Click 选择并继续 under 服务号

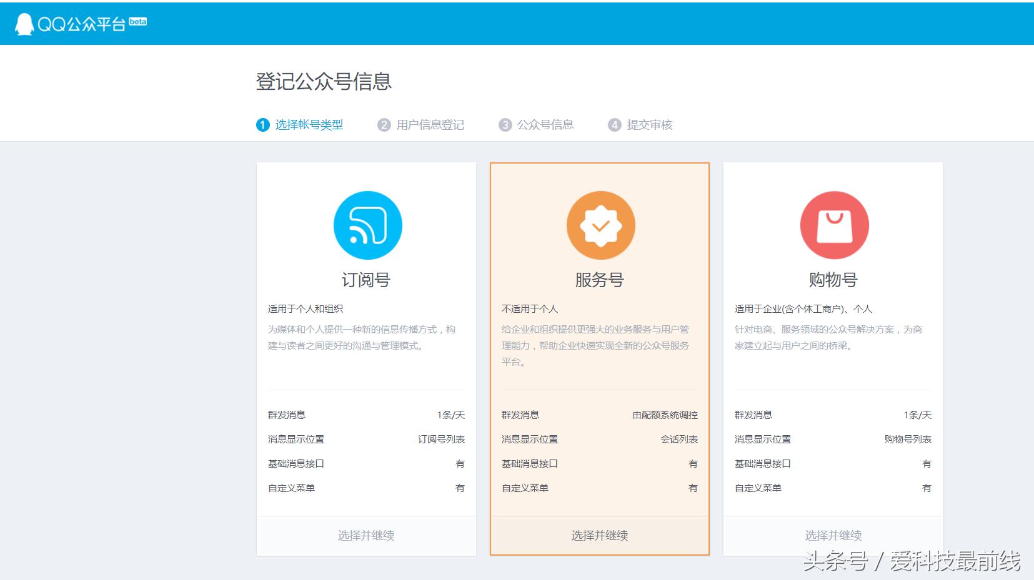click(x=600, y=535)
